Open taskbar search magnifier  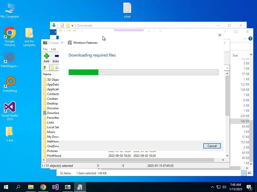(x=18, y=187)
